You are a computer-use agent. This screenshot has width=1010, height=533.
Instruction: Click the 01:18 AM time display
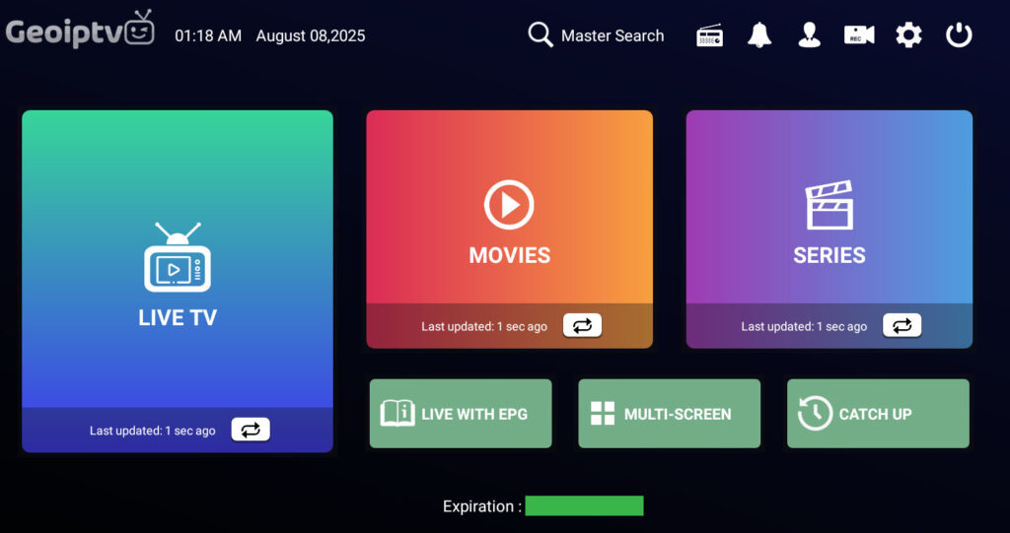[x=208, y=35]
